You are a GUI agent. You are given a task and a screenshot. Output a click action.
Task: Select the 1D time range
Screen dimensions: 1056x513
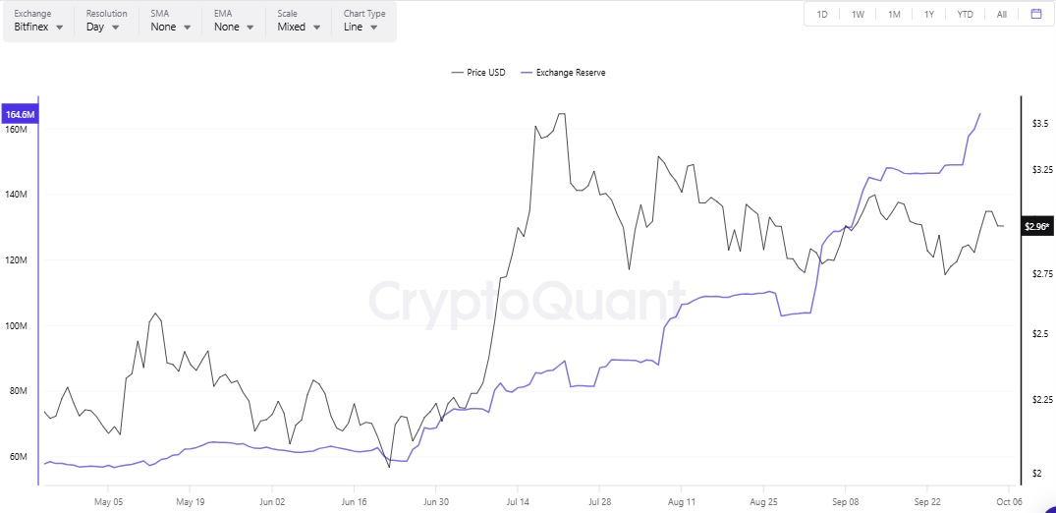(822, 14)
